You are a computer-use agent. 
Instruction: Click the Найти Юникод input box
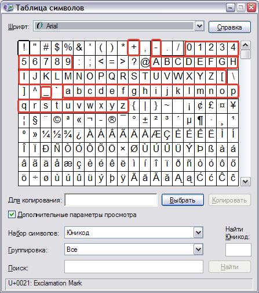point(238,250)
